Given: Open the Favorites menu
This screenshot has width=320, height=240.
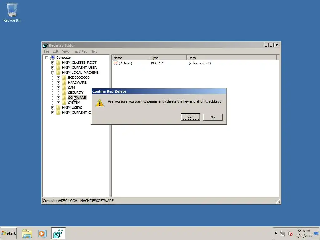Looking at the screenshot, I should point(80,51).
